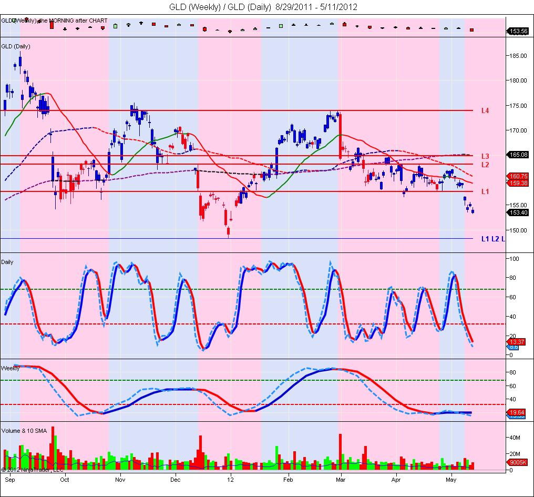Click the red L3 line label
This screenshot has width=534, height=497.
[x=485, y=156]
